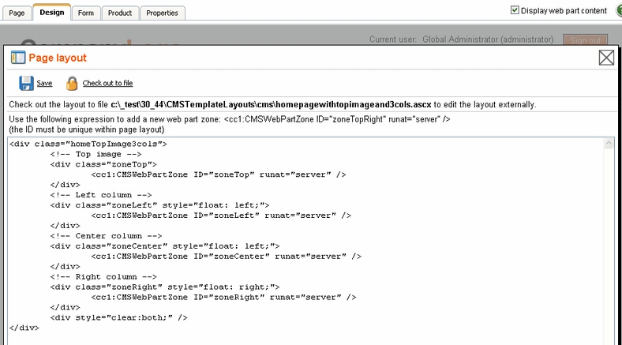Open the Properties tab

tap(163, 13)
